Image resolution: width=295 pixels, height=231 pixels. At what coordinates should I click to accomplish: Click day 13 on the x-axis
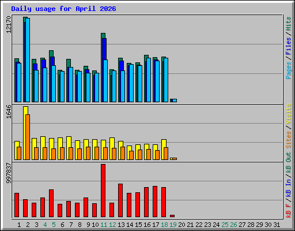pyautogui.click(x=121, y=225)
